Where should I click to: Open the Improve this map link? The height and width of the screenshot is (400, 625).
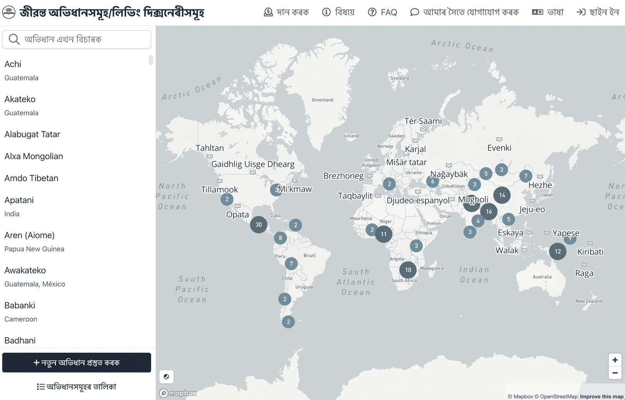click(602, 396)
